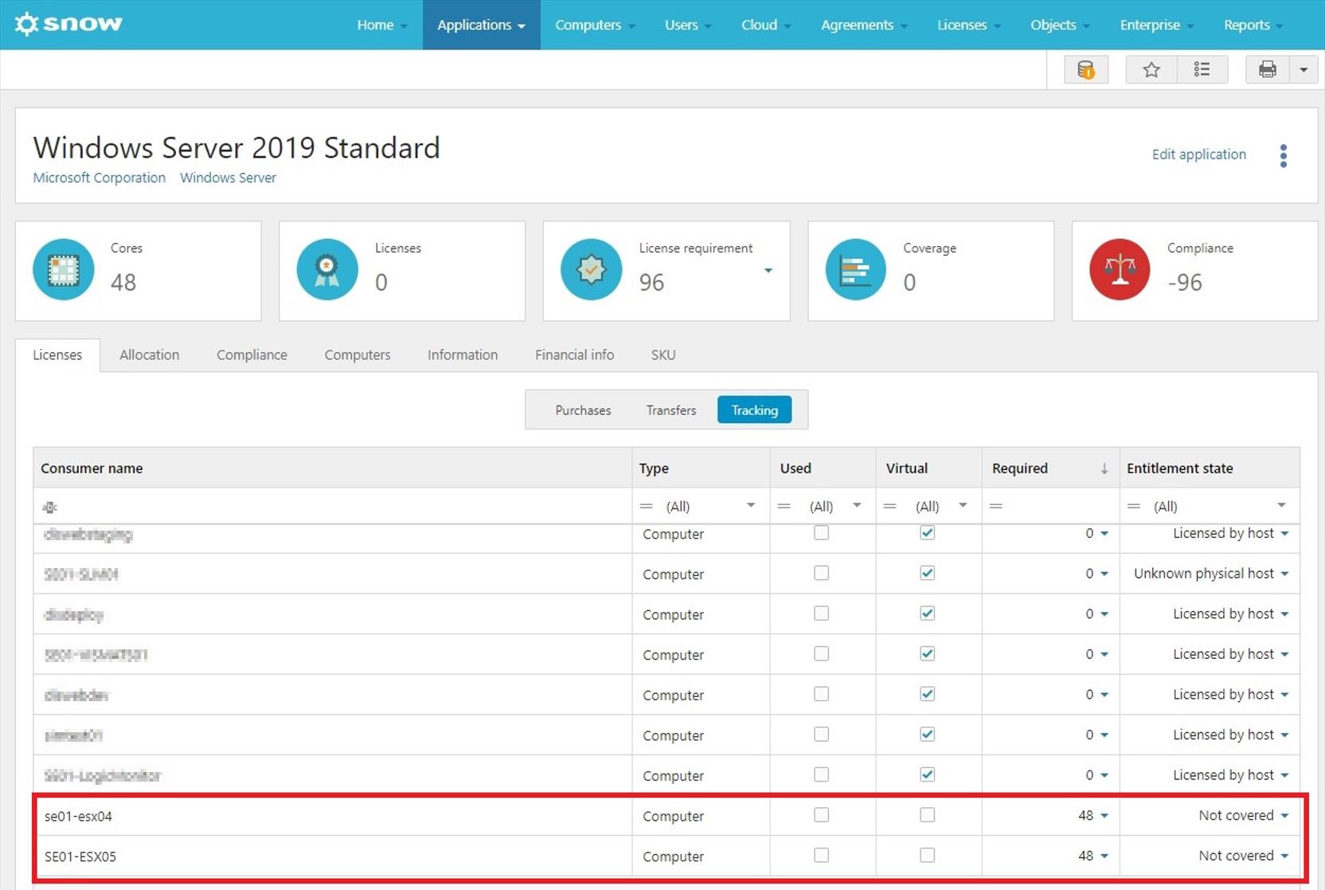This screenshot has width=1325, height=890.
Task: Click the Snow logo
Action: [68, 24]
